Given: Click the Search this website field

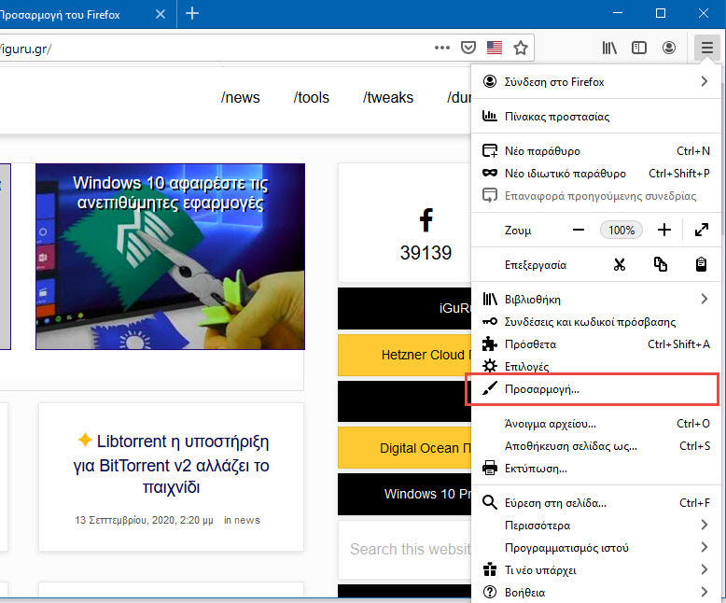Looking at the screenshot, I should [406, 549].
